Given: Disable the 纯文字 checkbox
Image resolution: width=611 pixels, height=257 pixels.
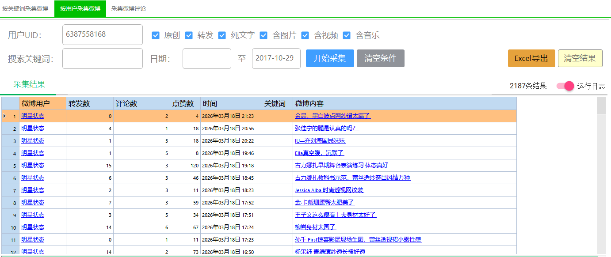Looking at the screenshot, I should click(222, 35).
